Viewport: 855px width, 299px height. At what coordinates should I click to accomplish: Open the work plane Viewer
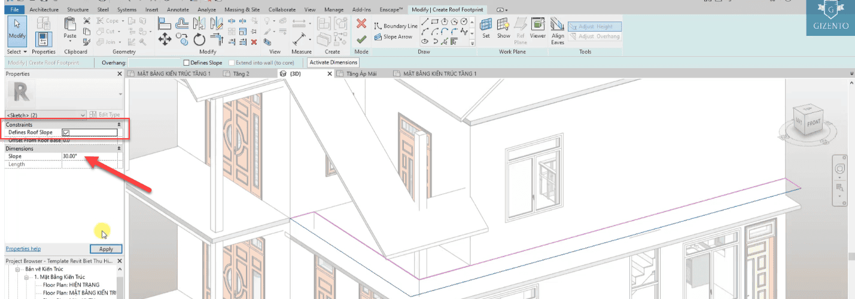coord(538,28)
